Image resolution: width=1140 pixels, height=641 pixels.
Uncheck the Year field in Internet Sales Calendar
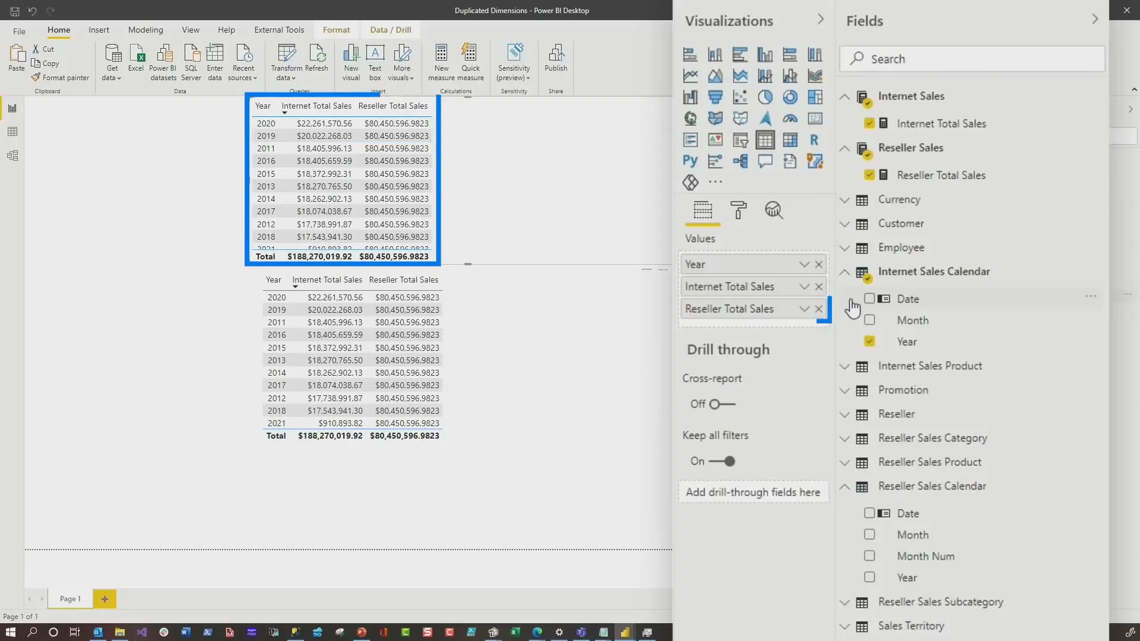(869, 341)
